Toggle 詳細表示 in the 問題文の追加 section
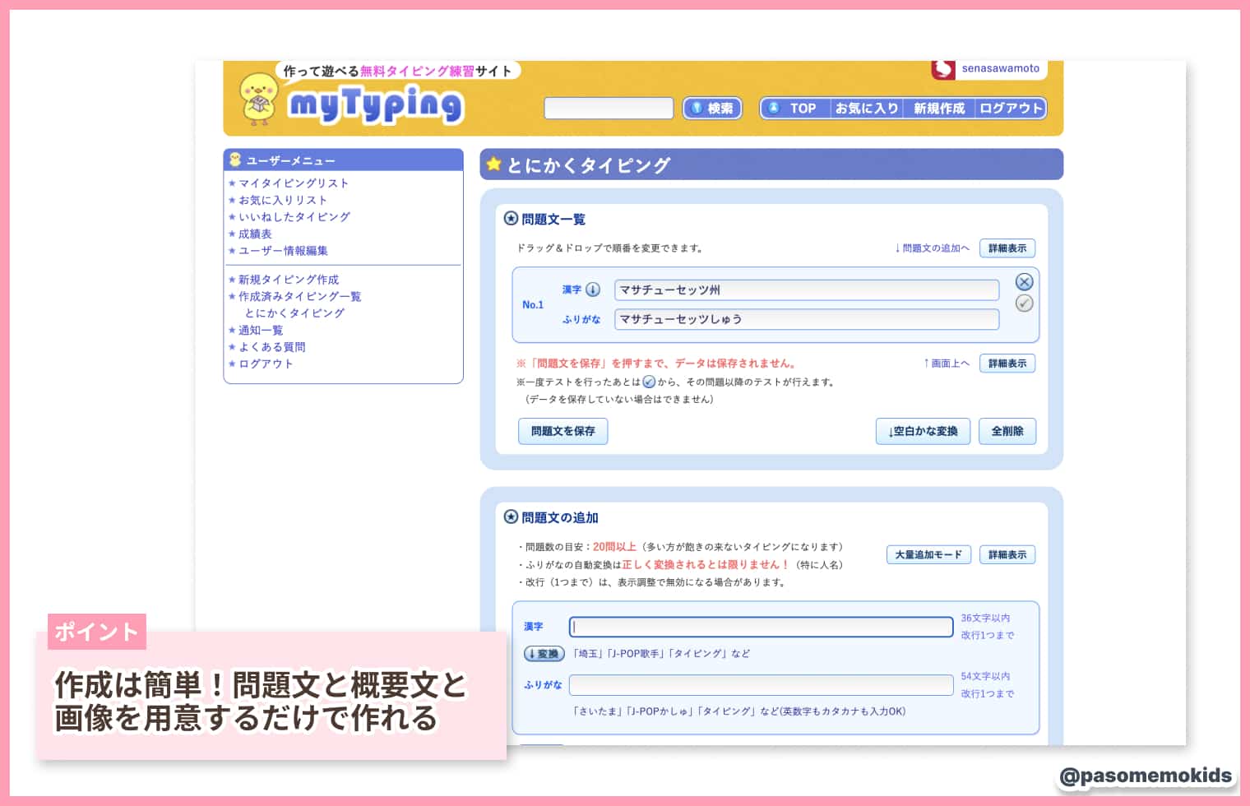 coord(1007,555)
